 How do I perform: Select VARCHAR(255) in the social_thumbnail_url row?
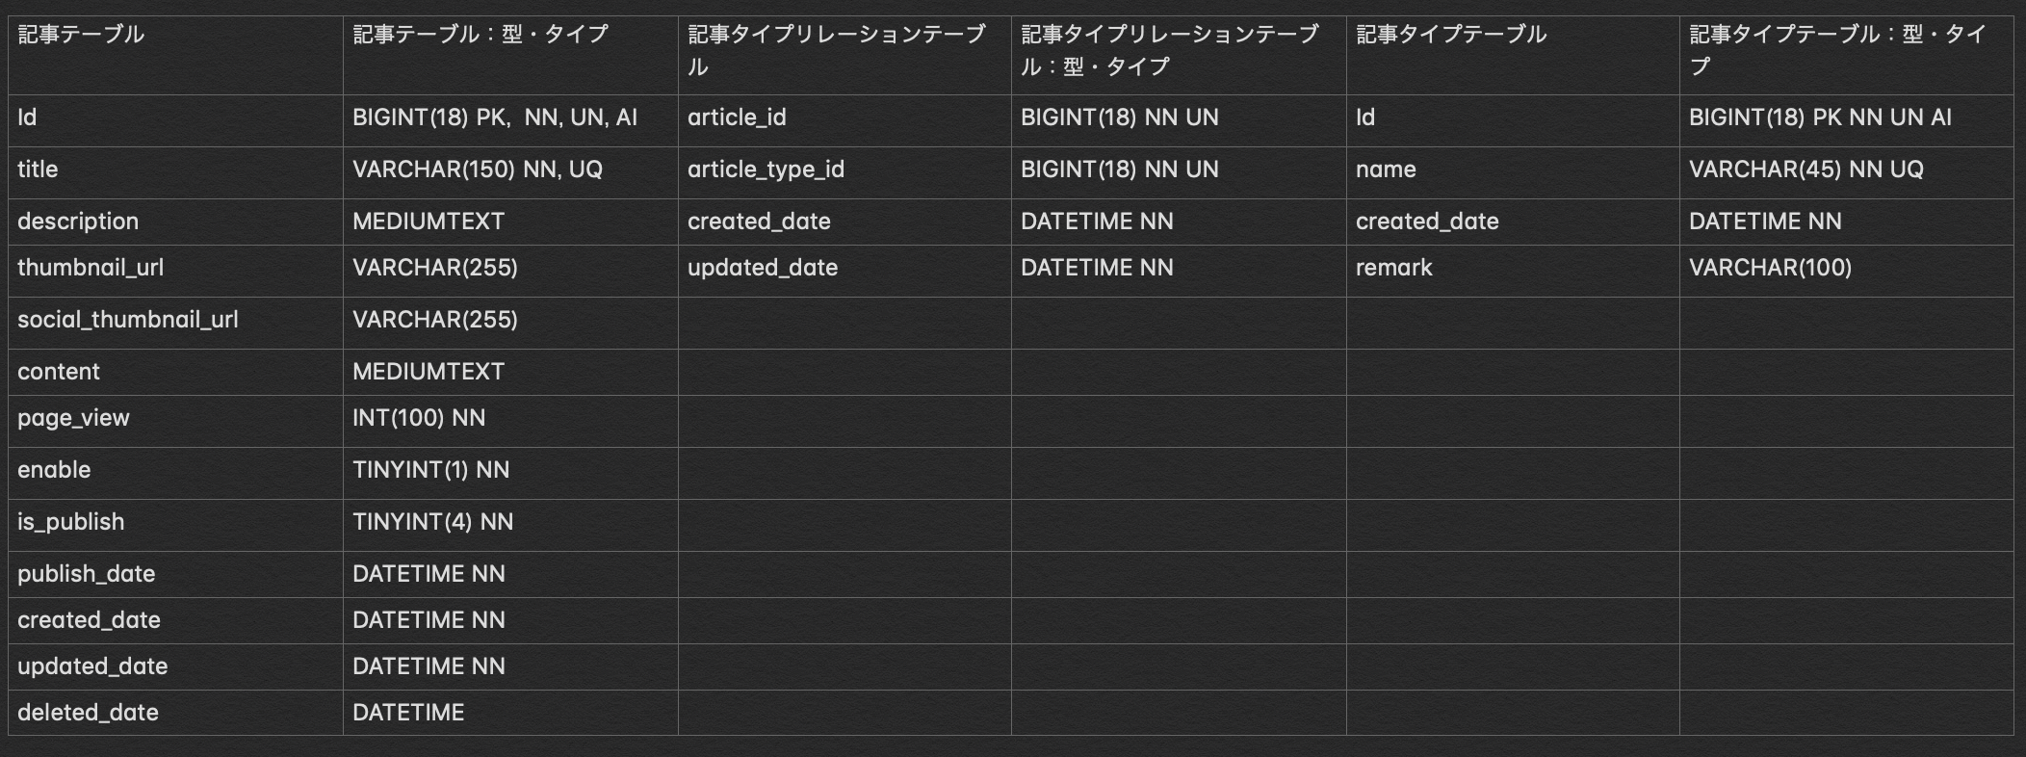coord(510,323)
